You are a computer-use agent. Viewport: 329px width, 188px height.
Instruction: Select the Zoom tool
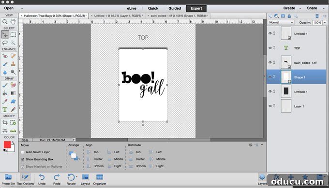coord(5,22)
